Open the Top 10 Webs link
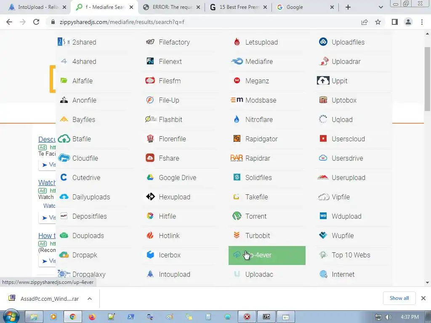The width and height of the screenshot is (431, 323). [351, 255]
